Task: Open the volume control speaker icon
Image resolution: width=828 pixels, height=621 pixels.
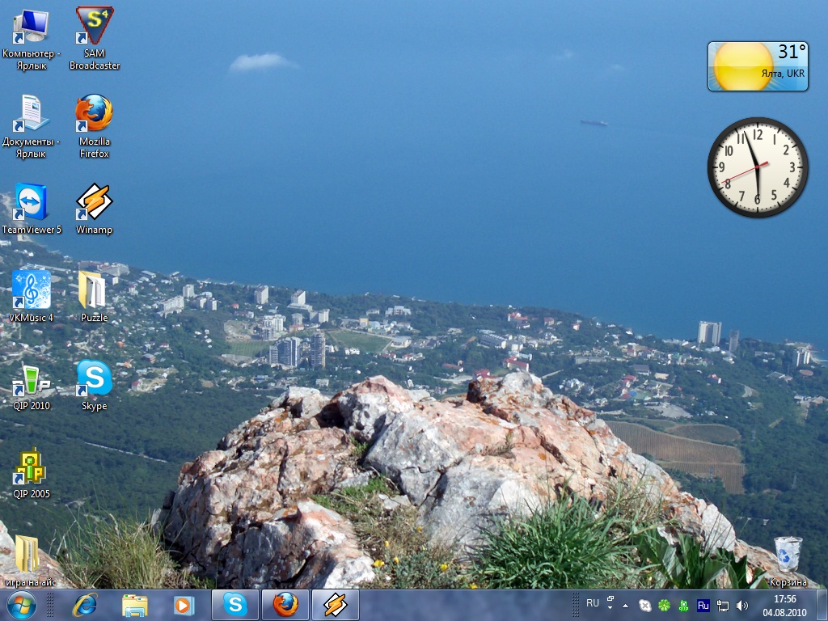Action: pos(742,605)
